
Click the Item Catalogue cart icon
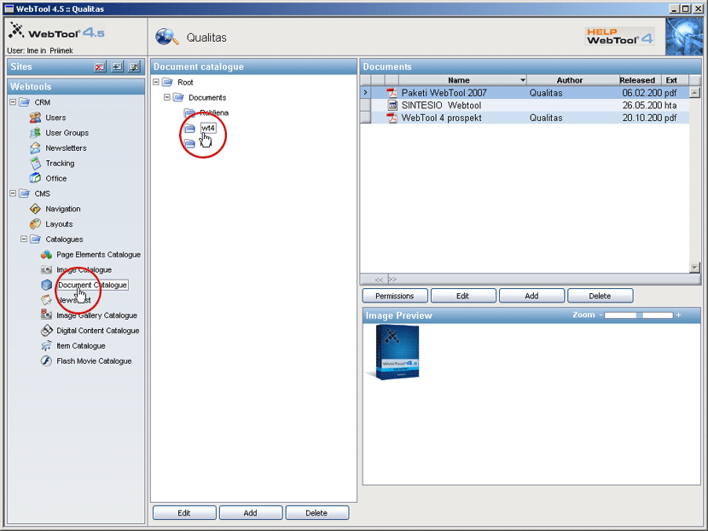(x=47, y=346)
